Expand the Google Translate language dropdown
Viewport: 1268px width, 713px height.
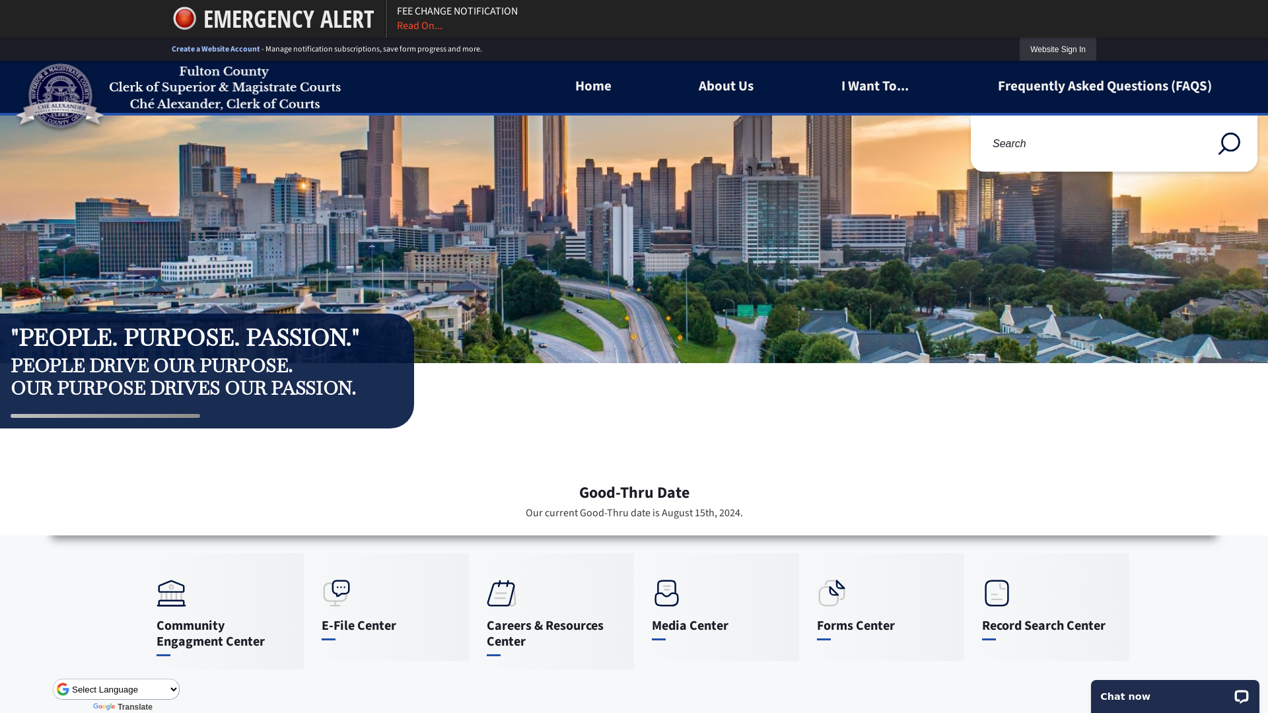pos(116,689)
